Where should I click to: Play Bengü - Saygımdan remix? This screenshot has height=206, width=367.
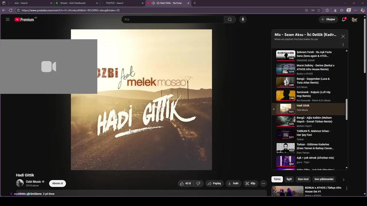309,83
